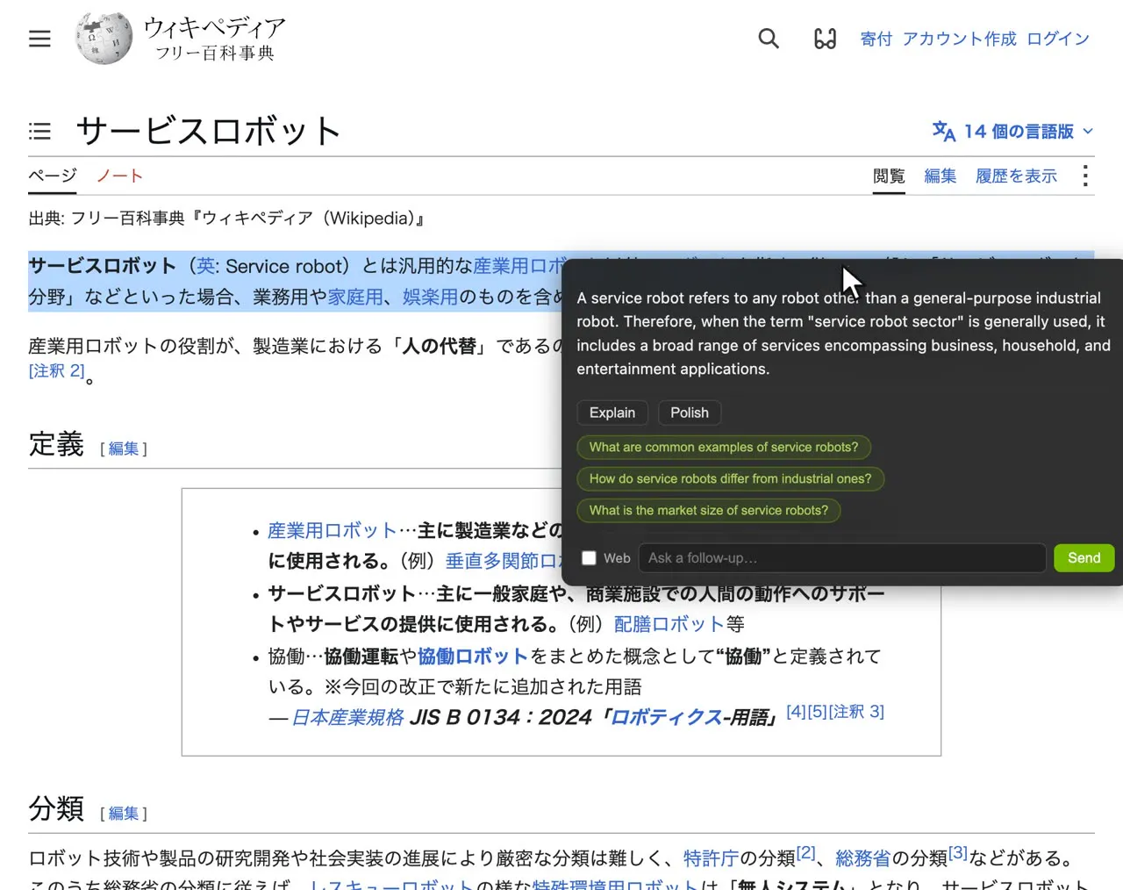
Task: Choose suggestion about common service robot examples
Action: pos(724,447)
